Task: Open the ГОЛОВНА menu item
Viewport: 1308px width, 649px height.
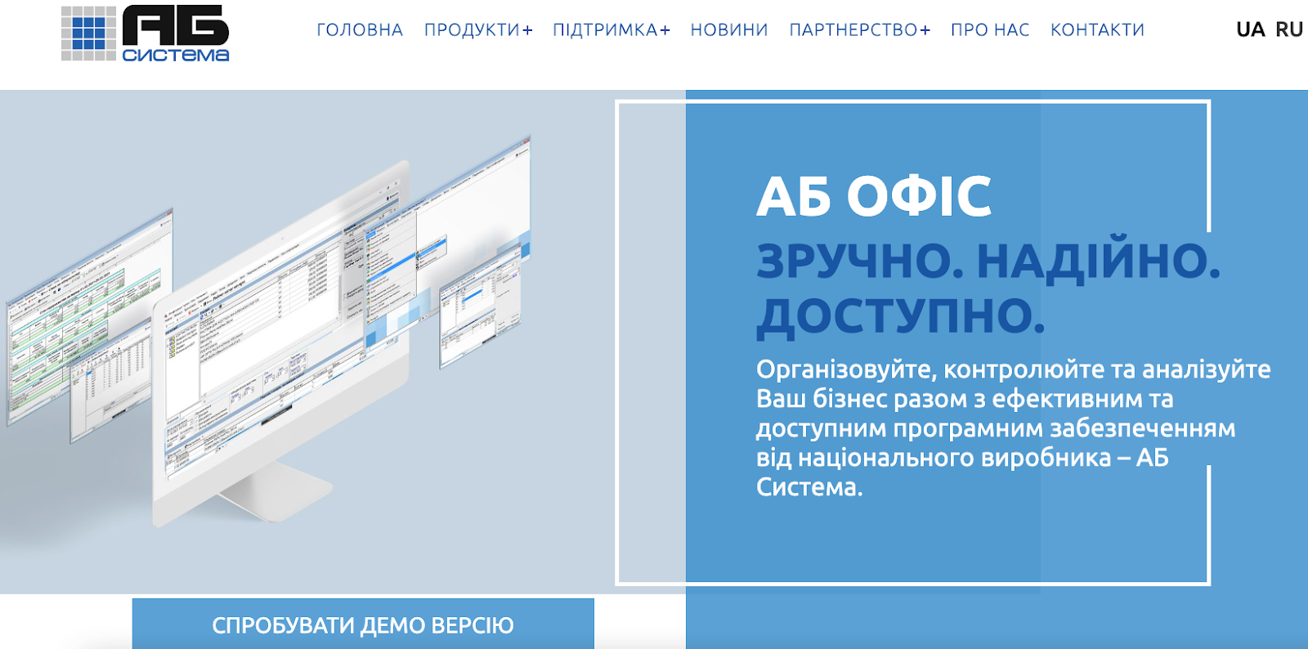Action: tap(360, 30)
